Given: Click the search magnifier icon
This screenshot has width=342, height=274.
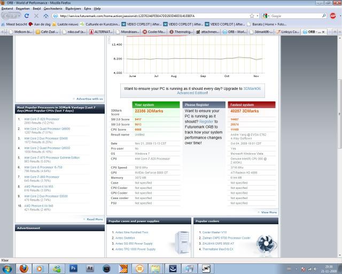Looking at the screenshot, I should click(x=324, y=16).
